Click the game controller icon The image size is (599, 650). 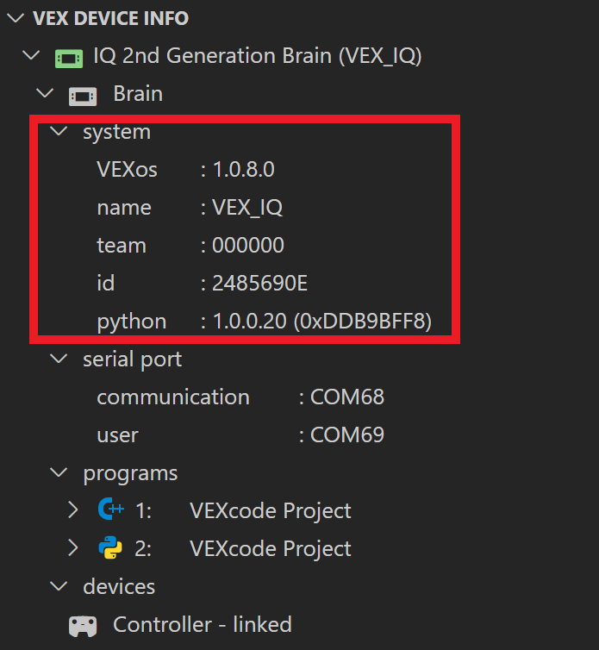point(83,625)
